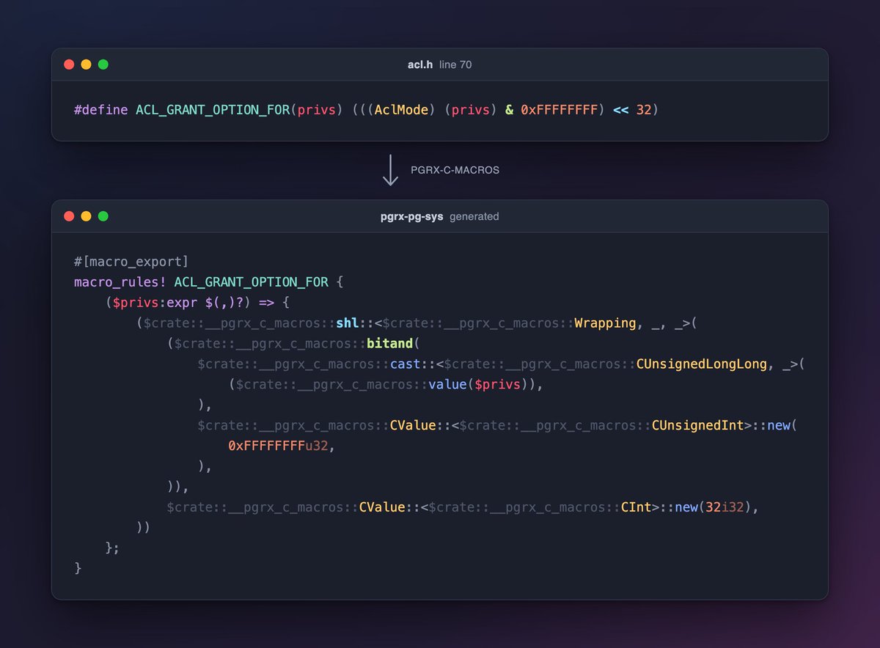Image resolution: width=880 pixels, height=648 pixels.
Task: Click the shl function name
Action: pos(348,323)
